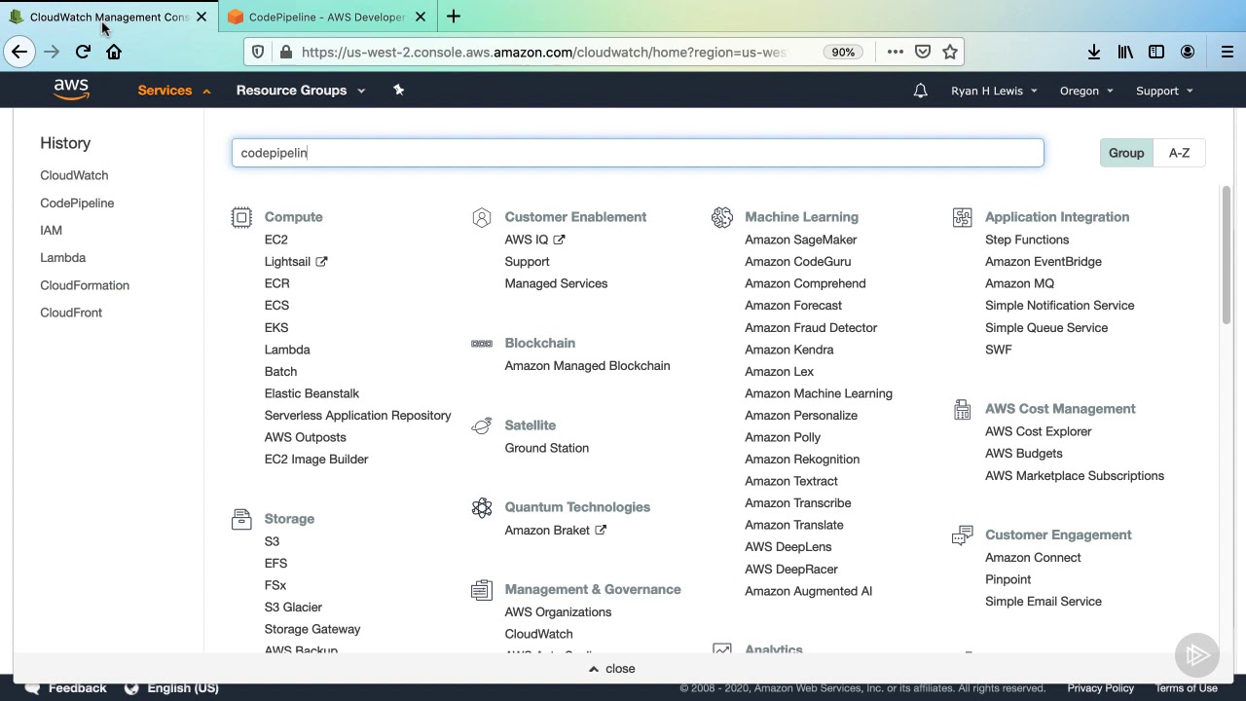Image resolution: width=1246 pixels, height=701 pixels.
Task: Click the Customer Engagement category icon
Action: (962, 535)
